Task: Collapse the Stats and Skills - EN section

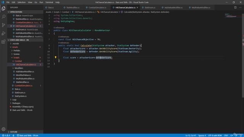Action: 25,40
